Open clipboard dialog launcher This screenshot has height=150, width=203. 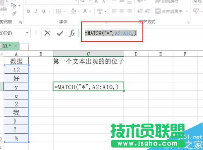[x=21, y=22]
